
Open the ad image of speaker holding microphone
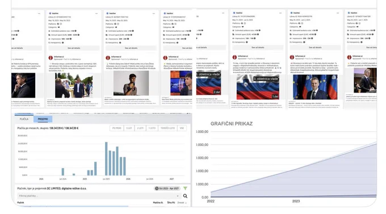131,83
